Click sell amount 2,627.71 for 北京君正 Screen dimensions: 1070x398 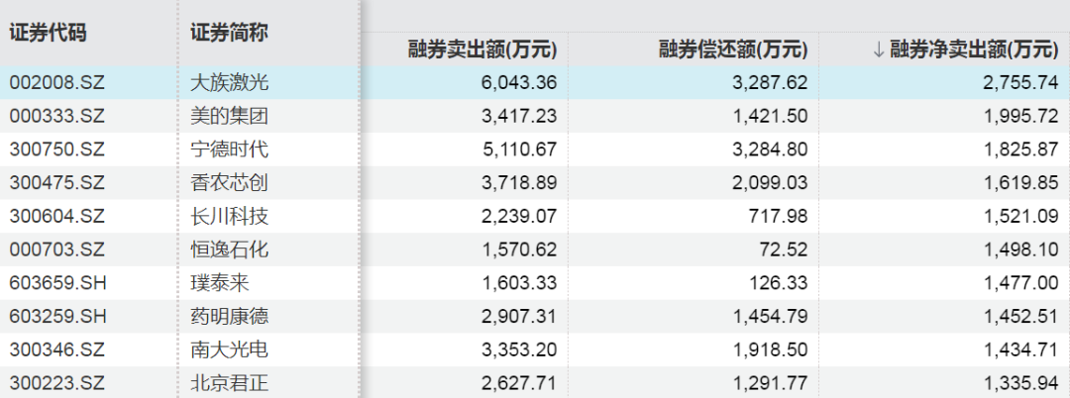(x=519, y=384)
